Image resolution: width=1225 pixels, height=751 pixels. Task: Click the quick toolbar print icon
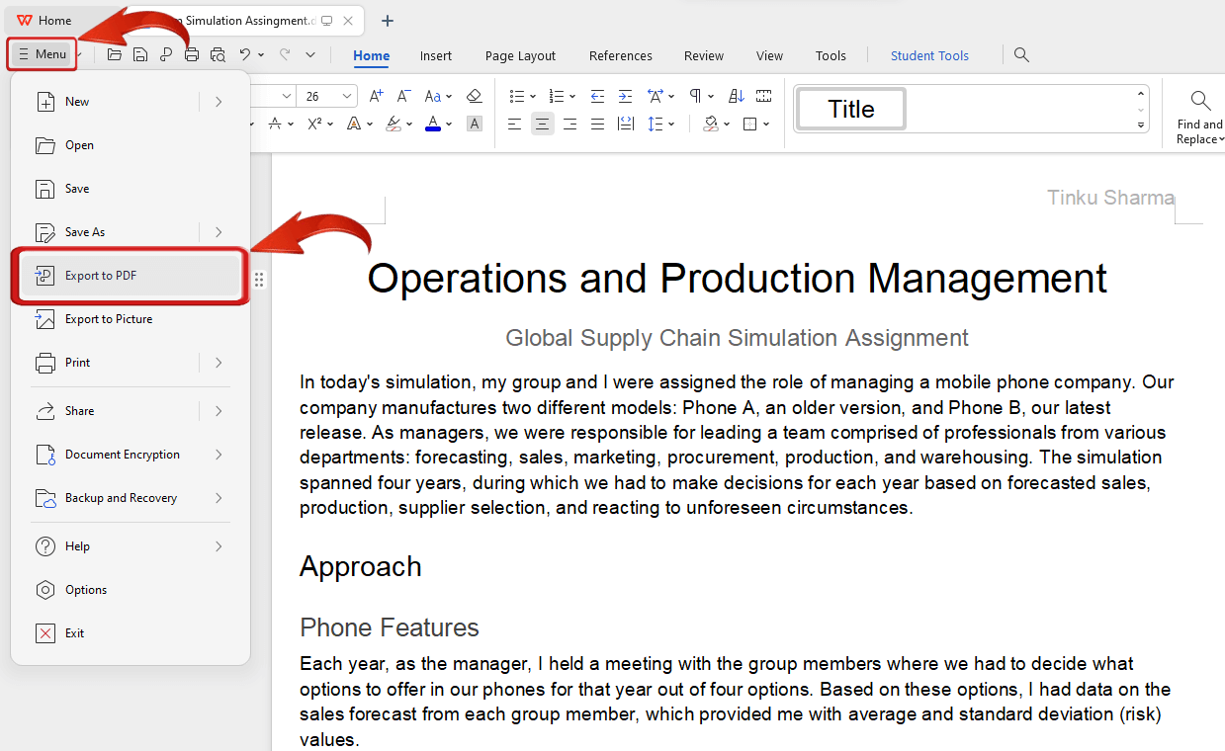pos(192,55)
